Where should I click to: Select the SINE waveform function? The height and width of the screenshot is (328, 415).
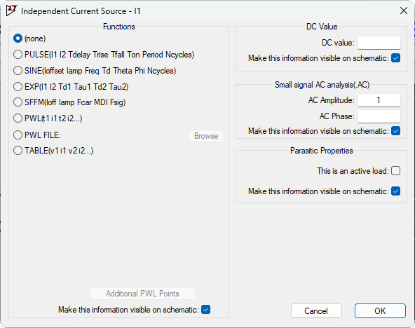point(18,71)
